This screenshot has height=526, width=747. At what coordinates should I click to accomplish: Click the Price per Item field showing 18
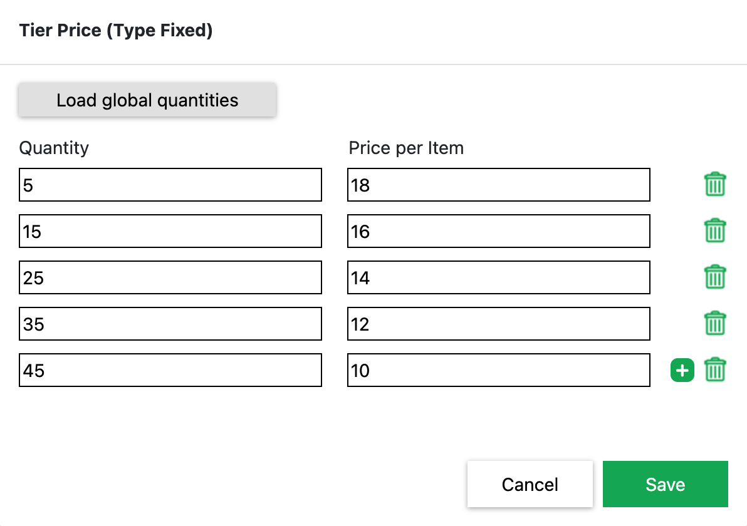(x=499, y=185)
